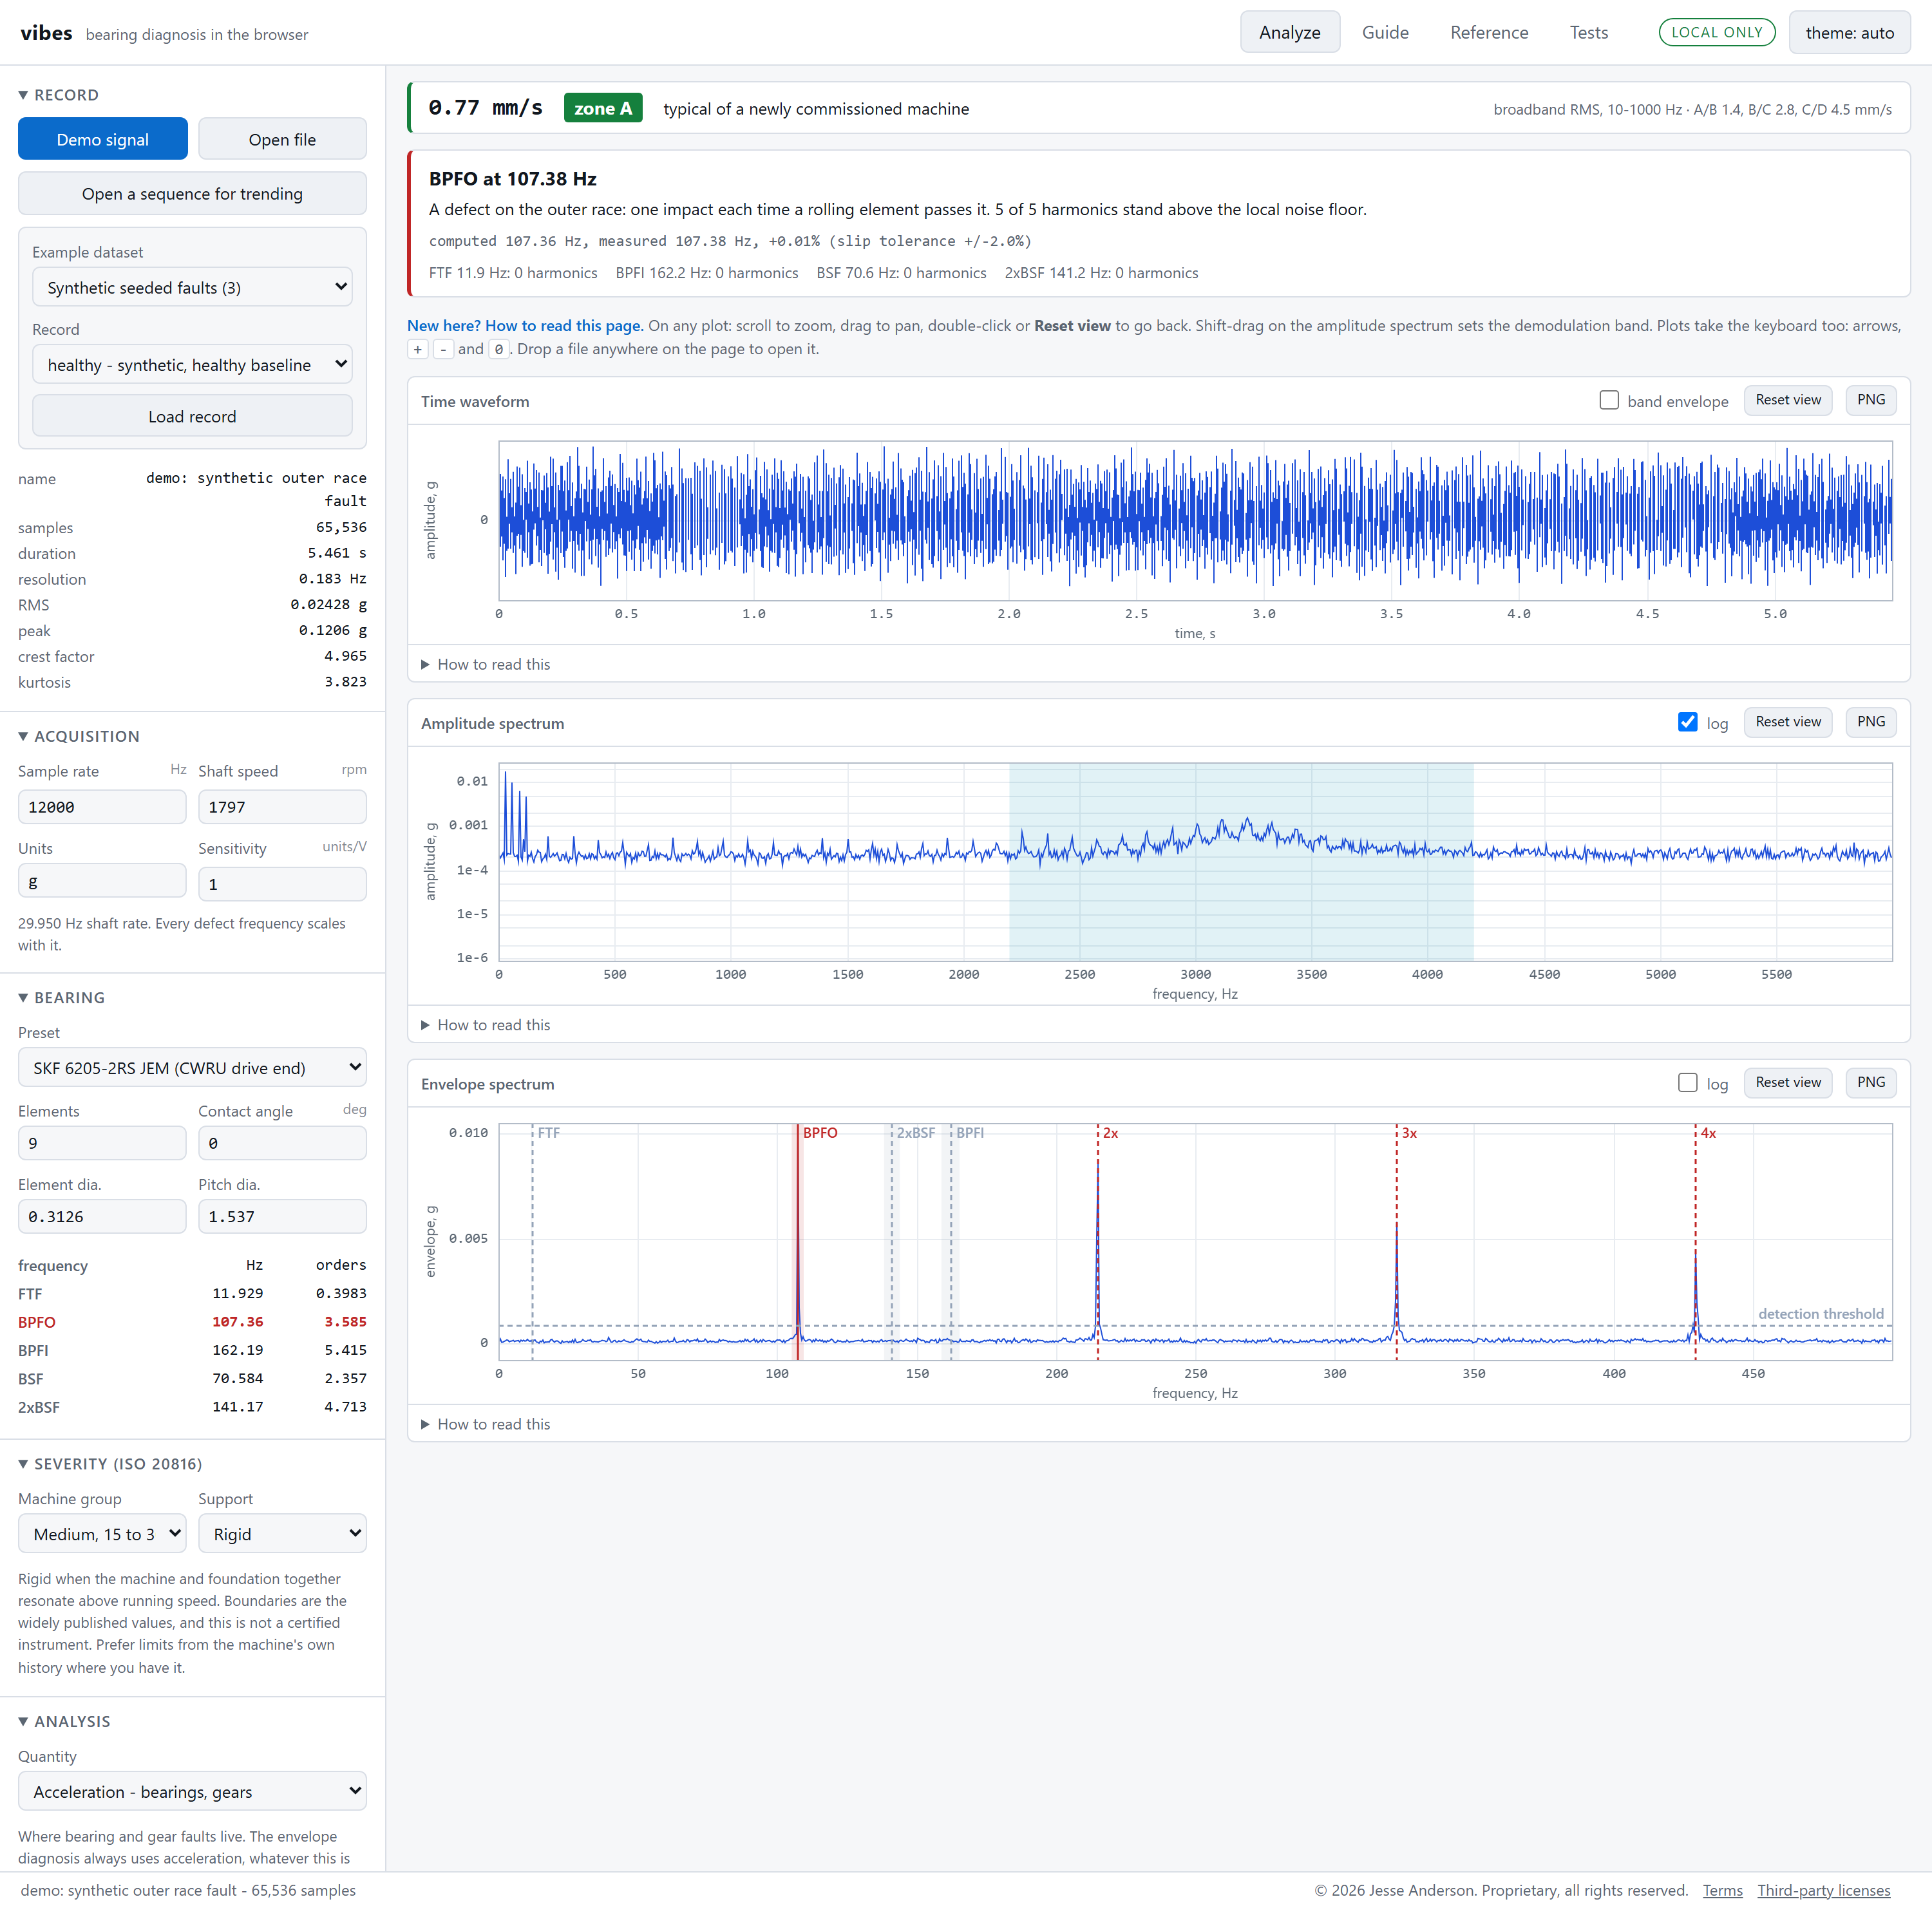Click the Open file button
1932x1906 pixels.
pyautogui.click(x=282, y=139)
